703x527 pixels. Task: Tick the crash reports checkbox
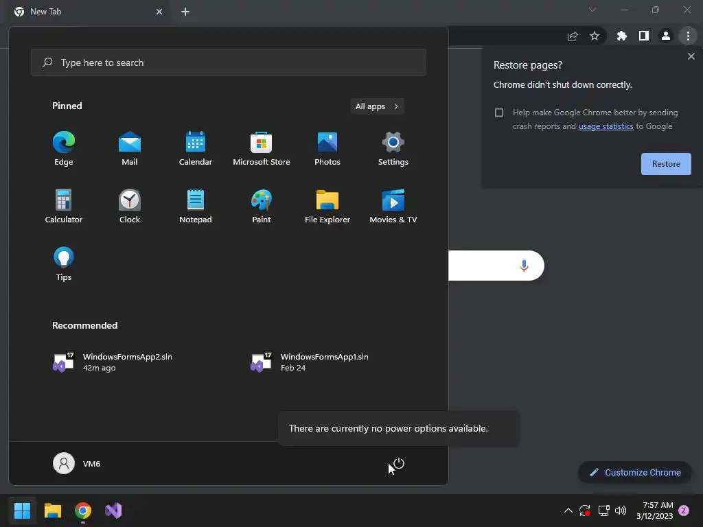tap(499, 113)
